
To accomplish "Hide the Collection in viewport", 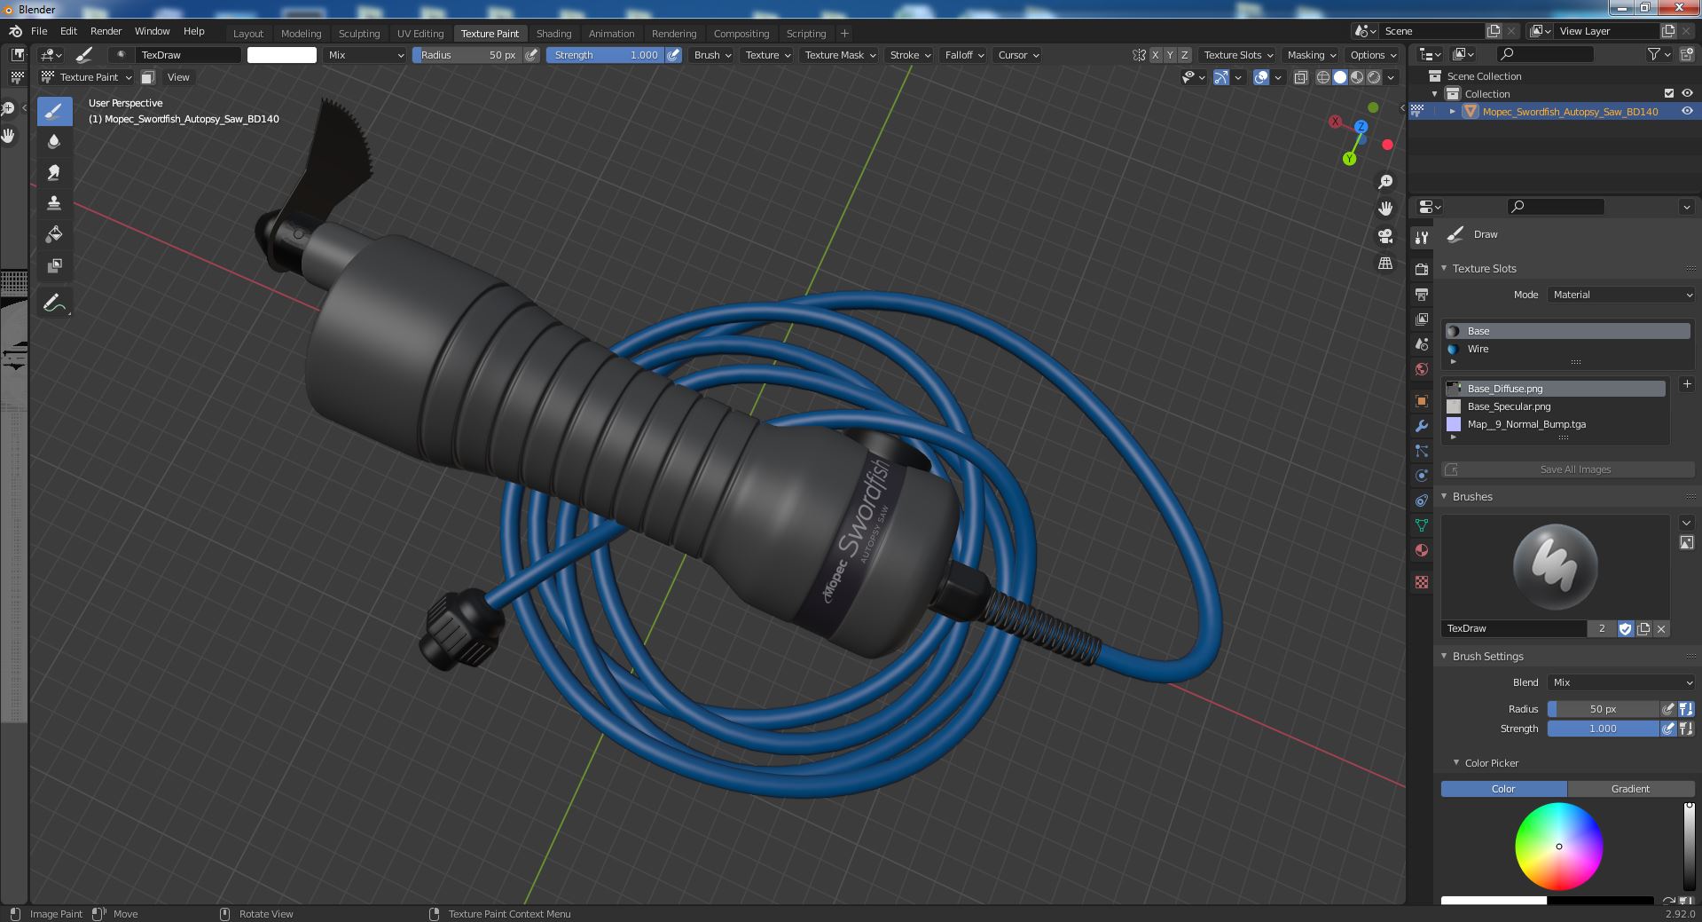I will [x=1687, y=93].
